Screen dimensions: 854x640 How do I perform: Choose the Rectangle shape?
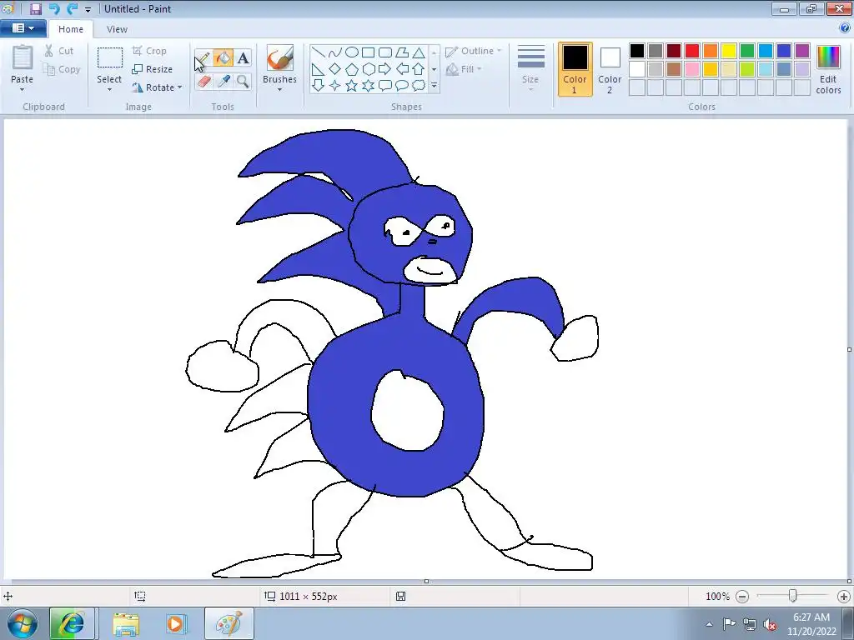[x=368, y=52]
